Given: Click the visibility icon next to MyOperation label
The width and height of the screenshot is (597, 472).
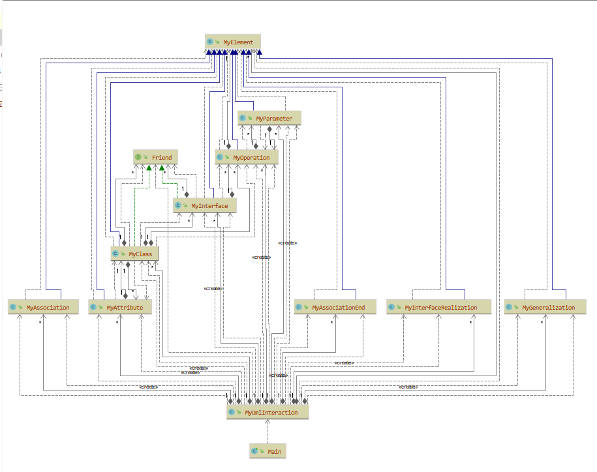Looking at the screenshot, I should coord(227,157).
